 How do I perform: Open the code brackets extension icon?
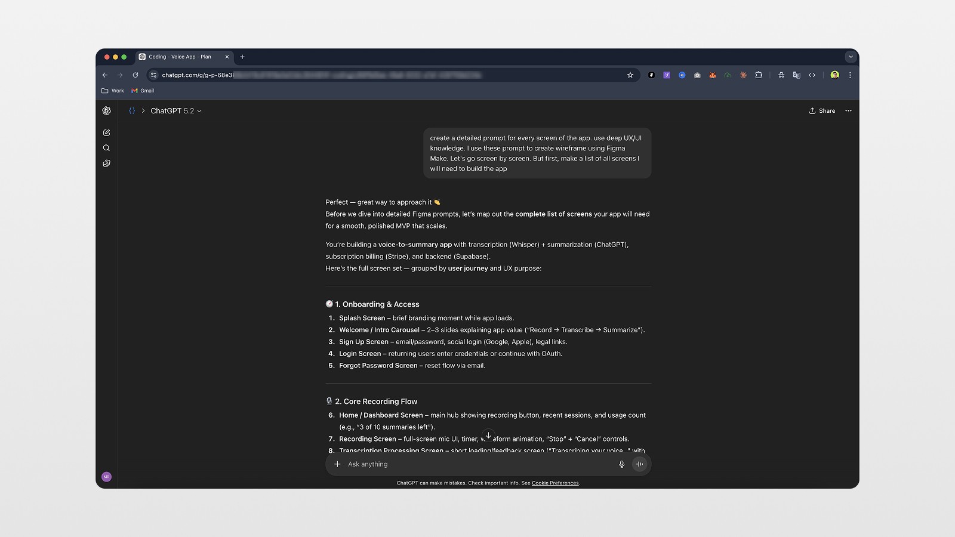click(812, 75)
